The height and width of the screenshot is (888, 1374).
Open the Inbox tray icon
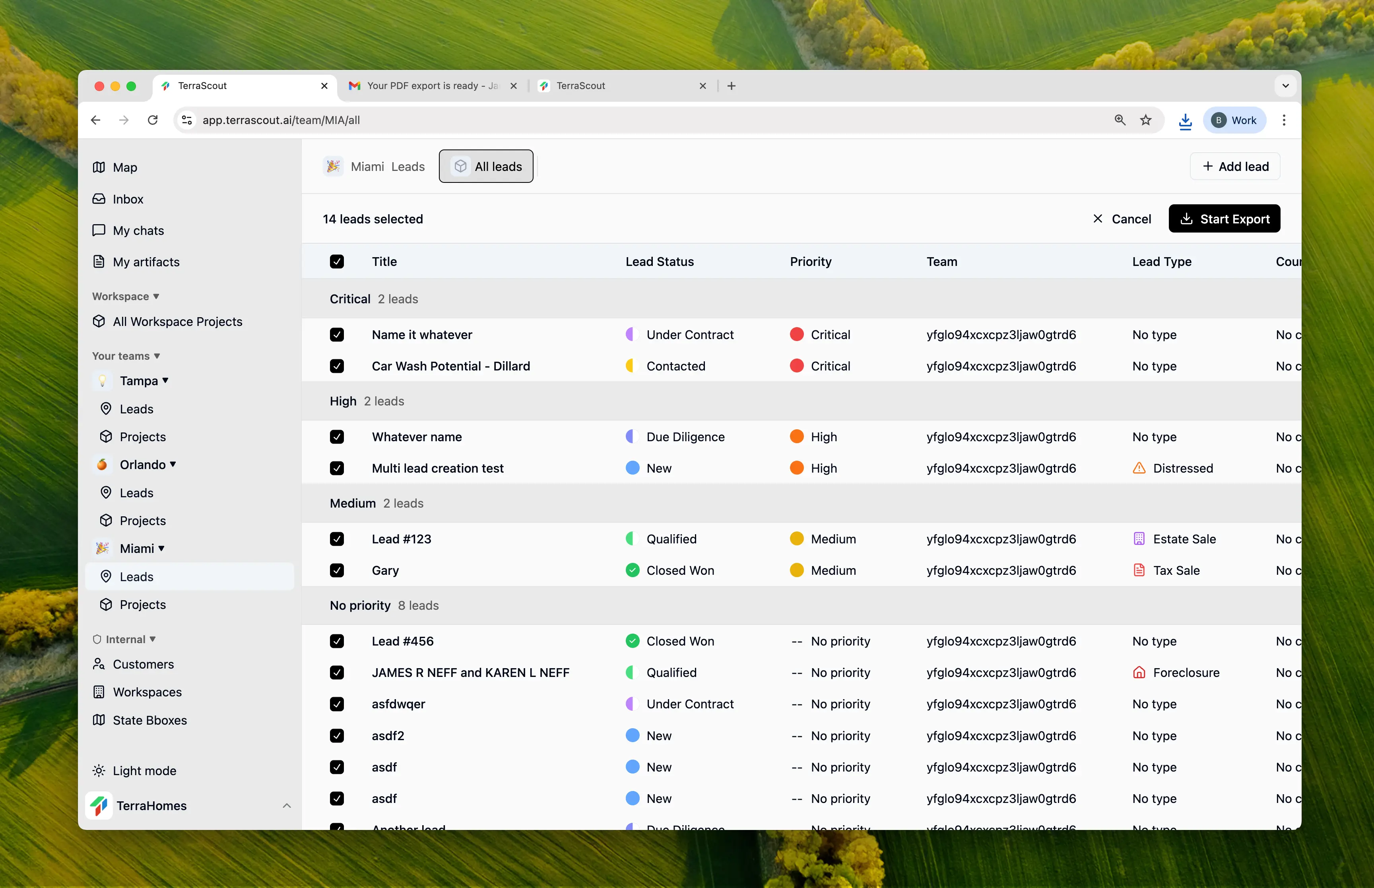click(99, 199)
